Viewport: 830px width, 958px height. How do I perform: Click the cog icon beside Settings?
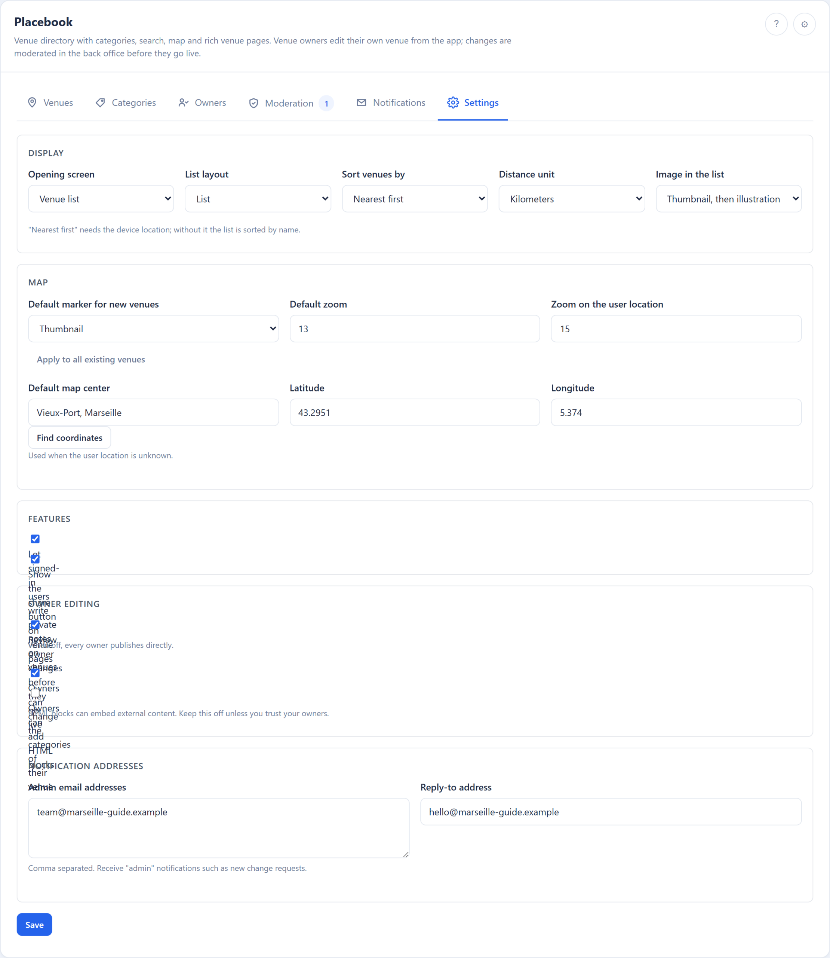[x=453, y=103]
